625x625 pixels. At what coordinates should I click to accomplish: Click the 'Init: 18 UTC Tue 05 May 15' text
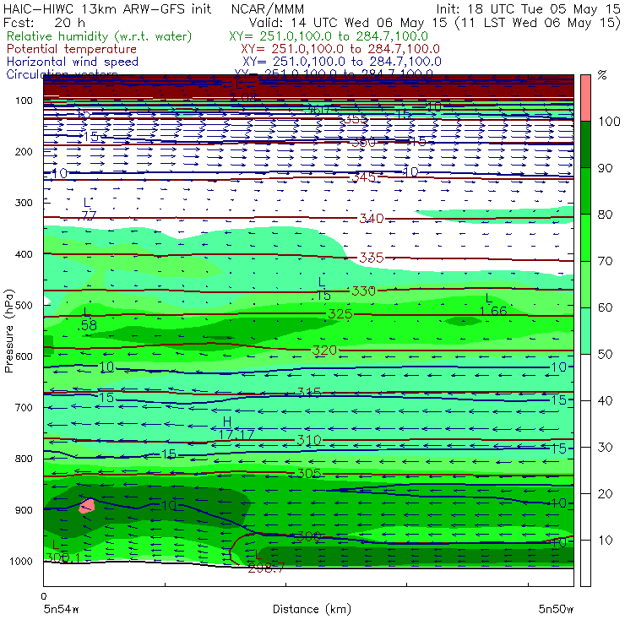pos(528,8)
